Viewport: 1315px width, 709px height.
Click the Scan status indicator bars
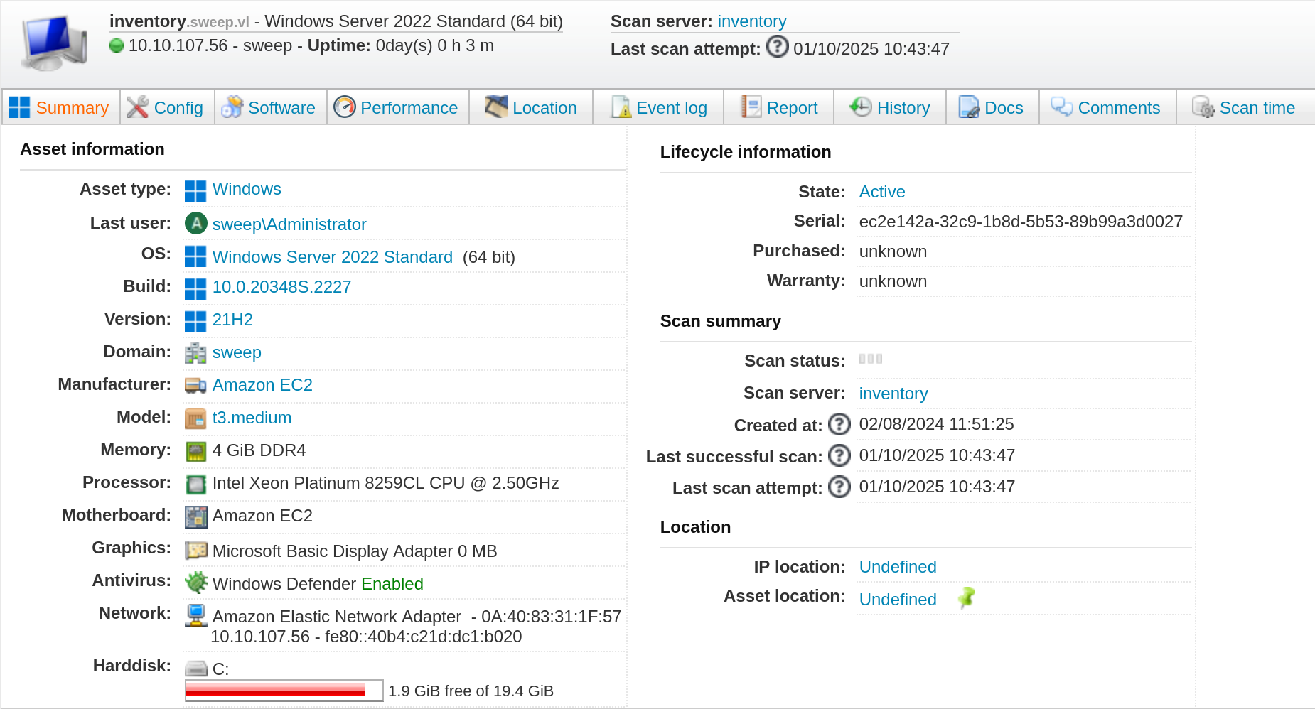pos(870,359)
